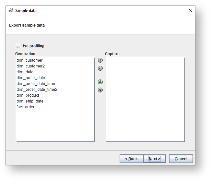Choose the fact_orders table
The image size is (211, 181).
27,107
